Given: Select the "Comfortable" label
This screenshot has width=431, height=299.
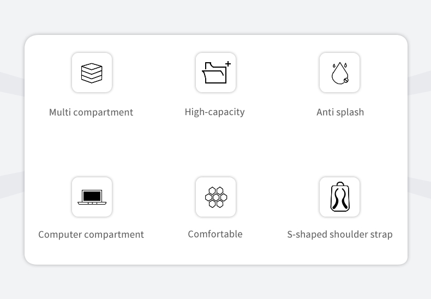Looking at the screenshot, I should point(215,234).
